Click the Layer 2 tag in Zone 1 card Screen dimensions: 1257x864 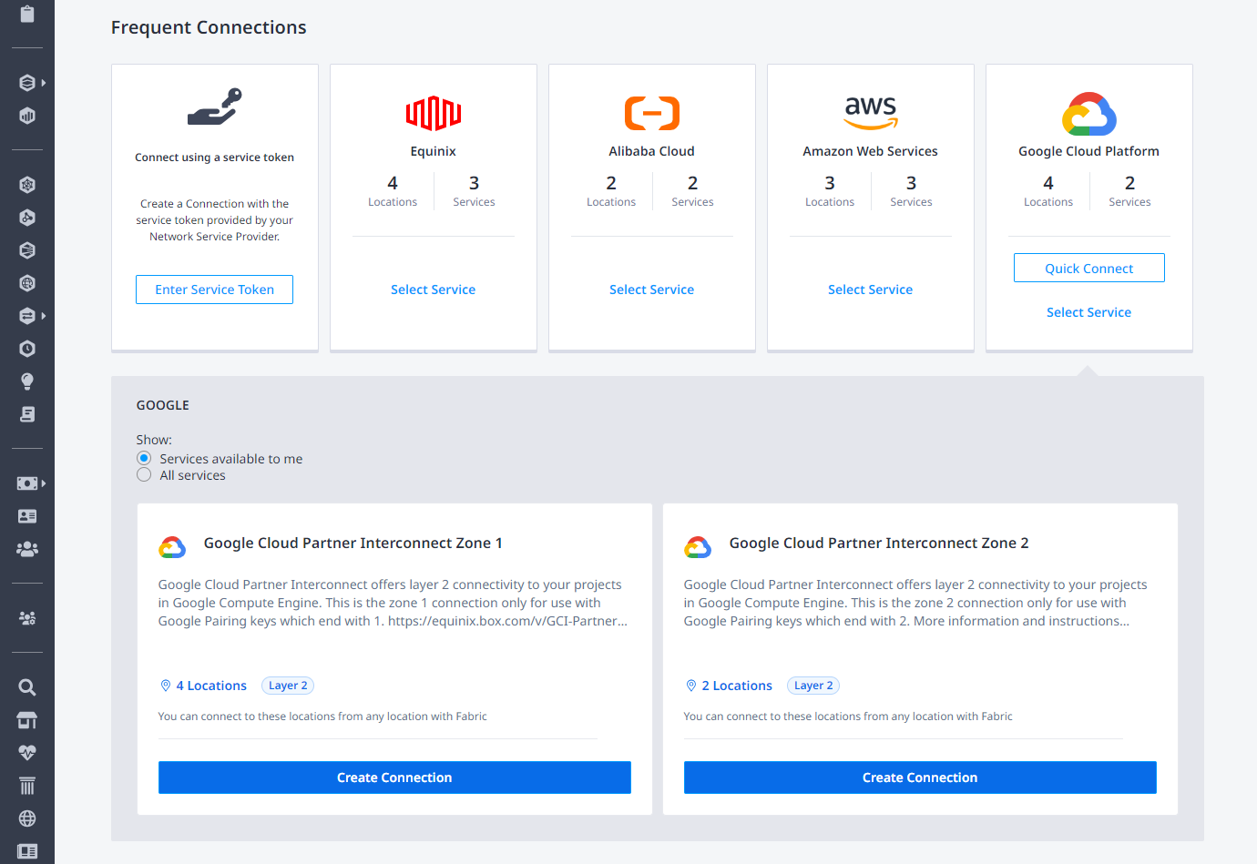pos(288,686)
